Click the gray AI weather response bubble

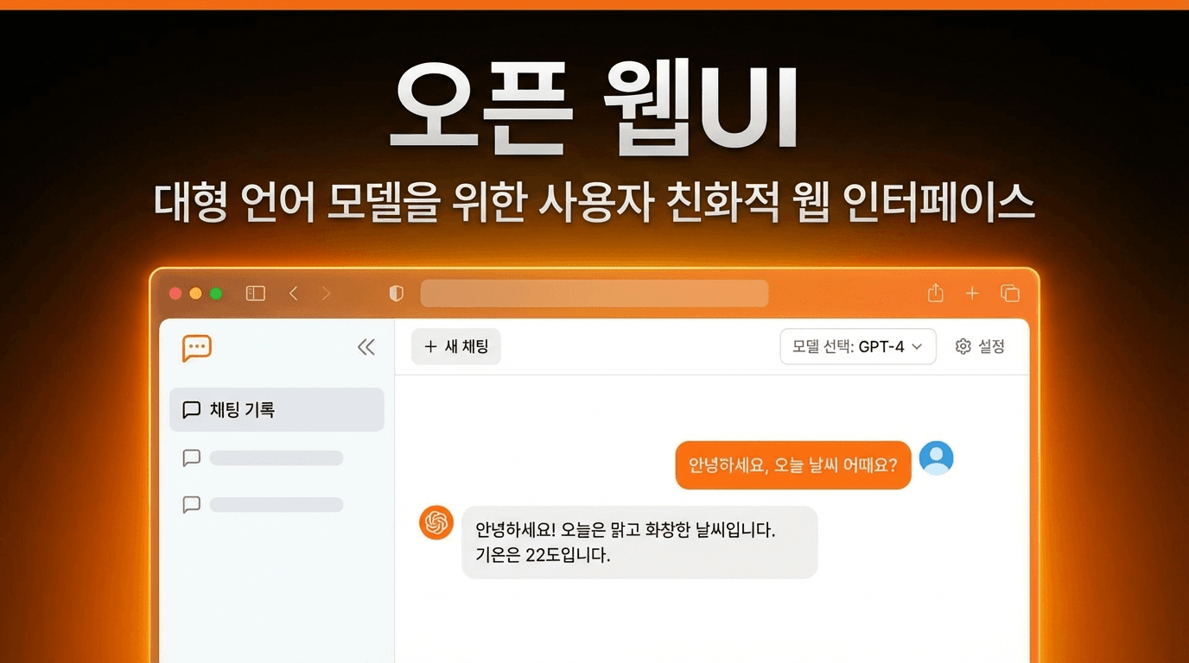coord(639,542)
